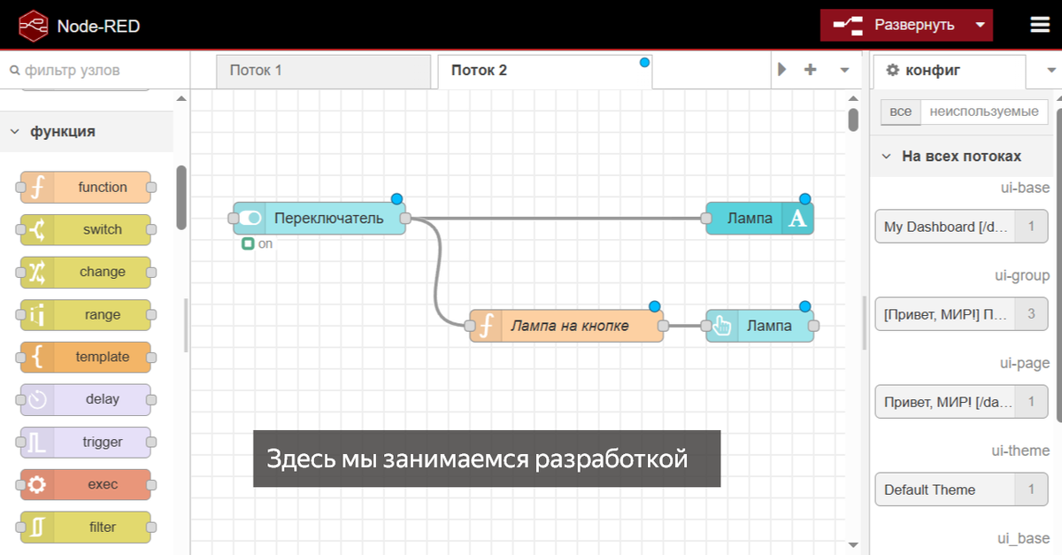Click the Node-RED logo icon
Screen dimensions: 1062x555
tap(34, 26)
